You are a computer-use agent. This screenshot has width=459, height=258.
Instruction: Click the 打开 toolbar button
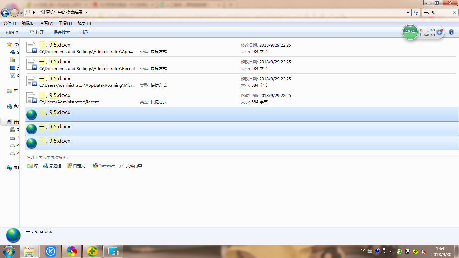point(36,32)
